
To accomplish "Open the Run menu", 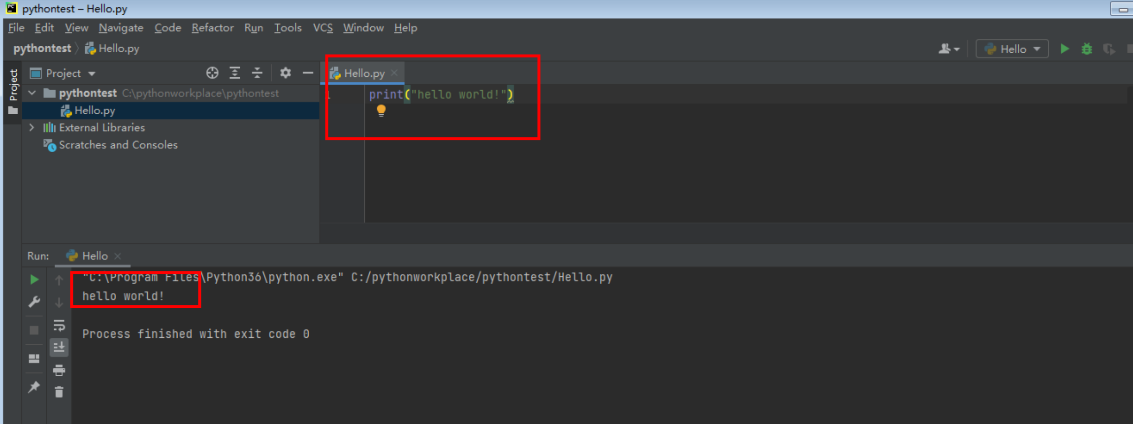I will 254,28.
